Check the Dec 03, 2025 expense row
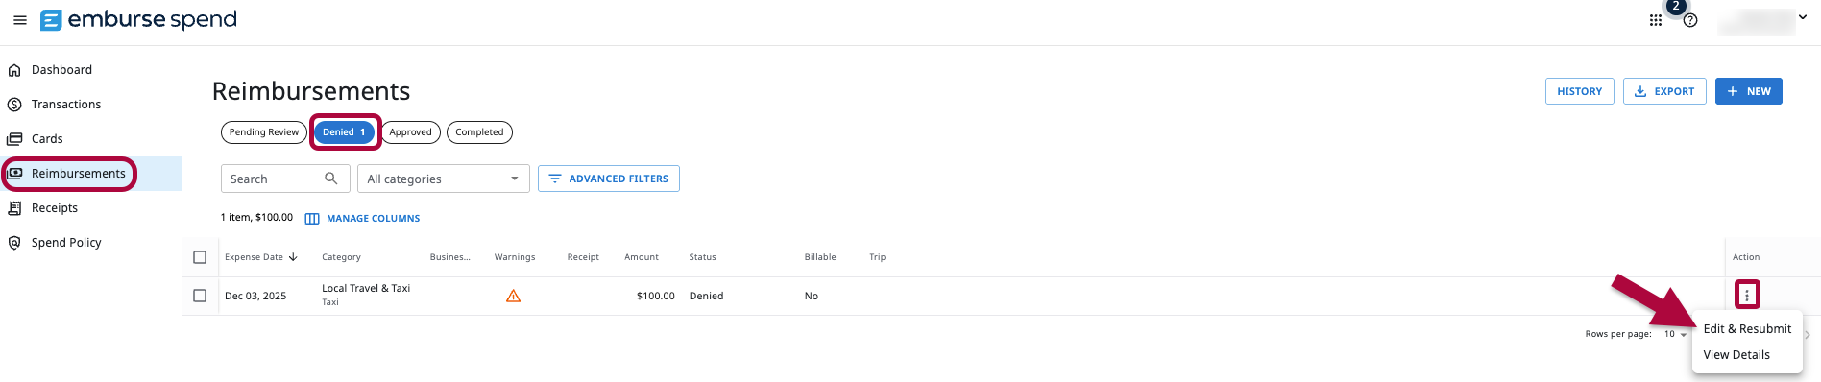The image size is (1821, 382). pyautogui.click(x=200, y=296)
